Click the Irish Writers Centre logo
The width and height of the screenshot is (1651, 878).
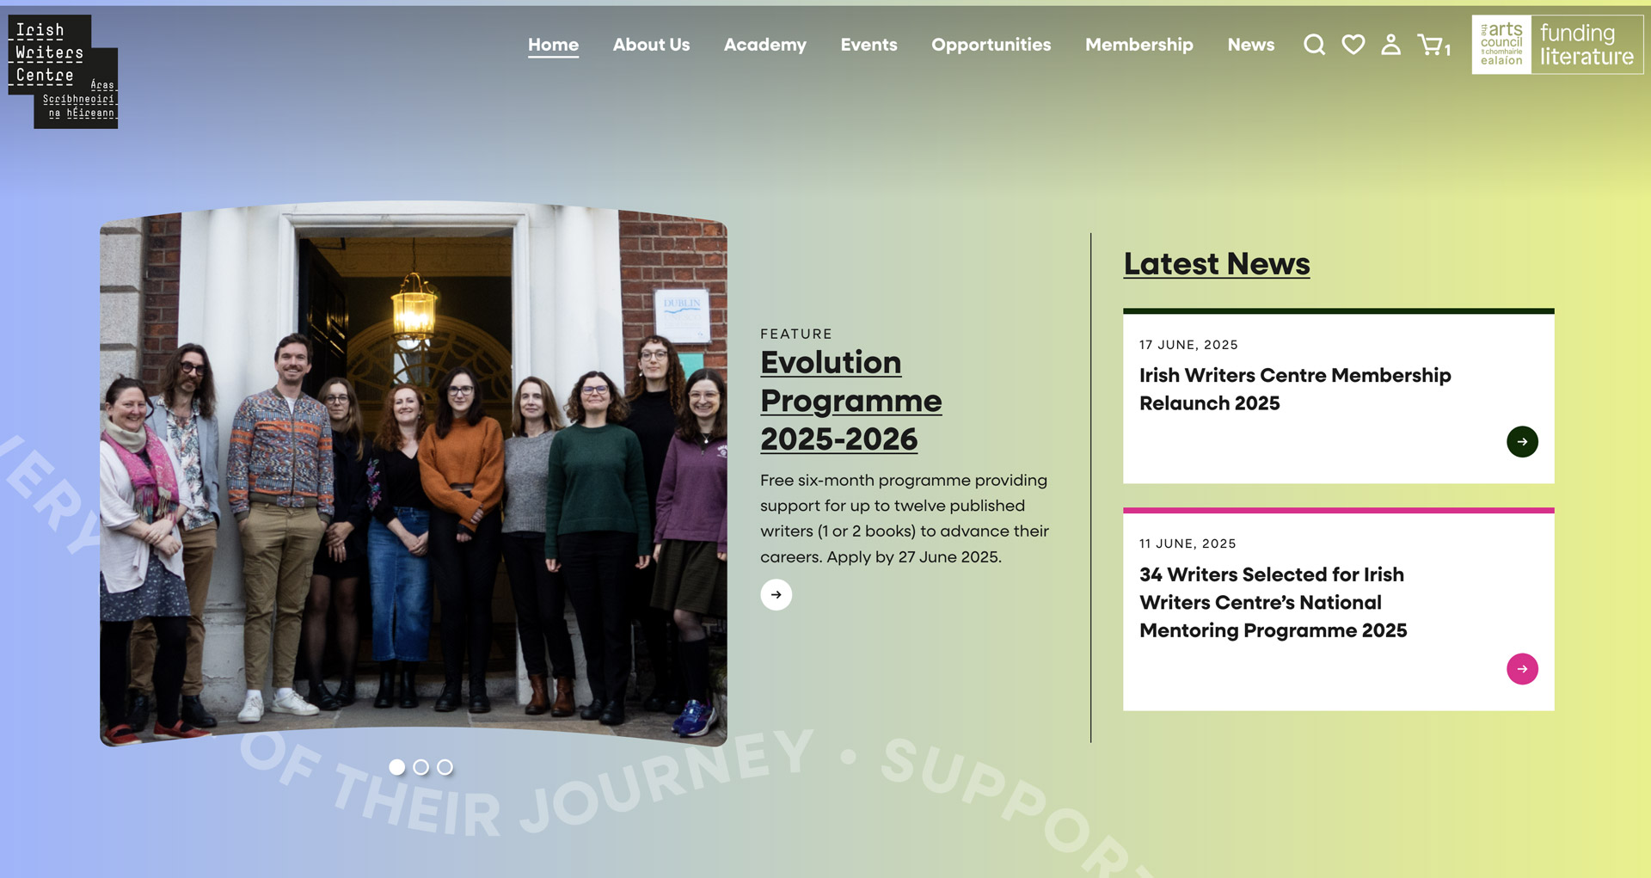pos(63,71)
